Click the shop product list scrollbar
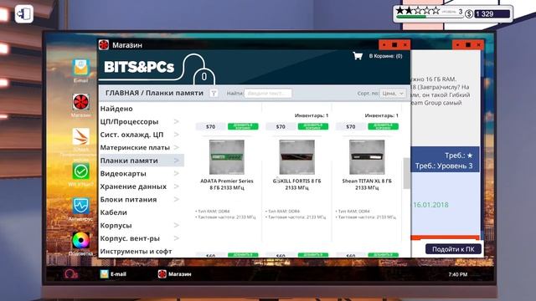Screen dimensions: 536x301 pyautogui.click(x=406, y=173)
